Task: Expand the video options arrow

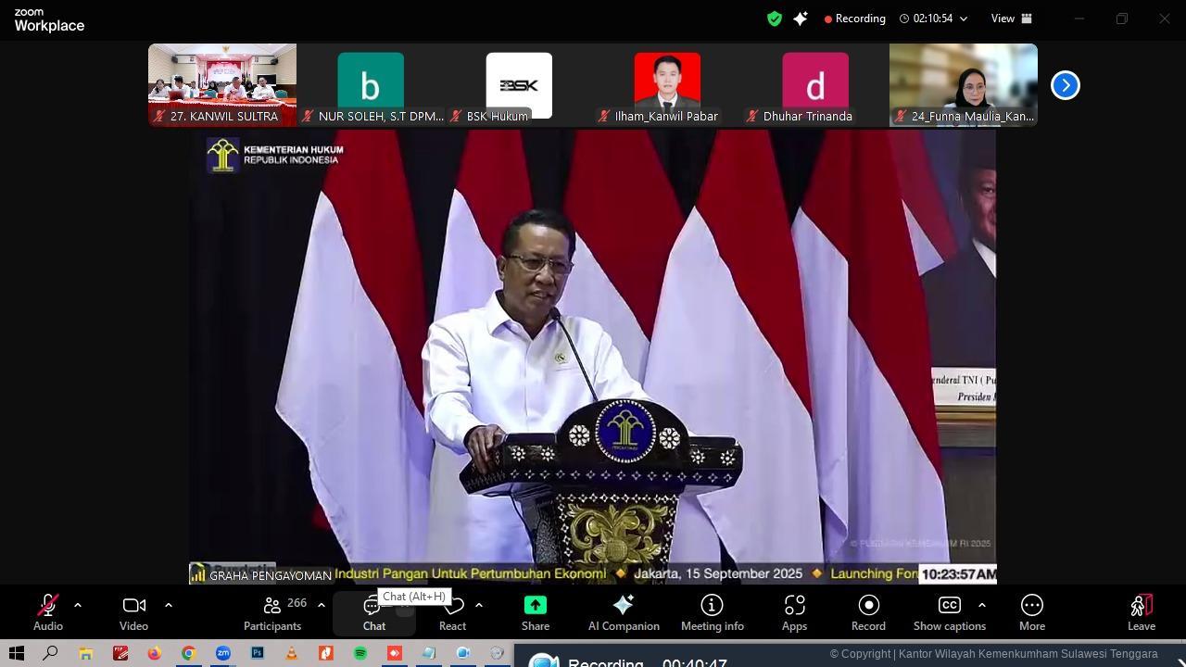Action: 168,605
